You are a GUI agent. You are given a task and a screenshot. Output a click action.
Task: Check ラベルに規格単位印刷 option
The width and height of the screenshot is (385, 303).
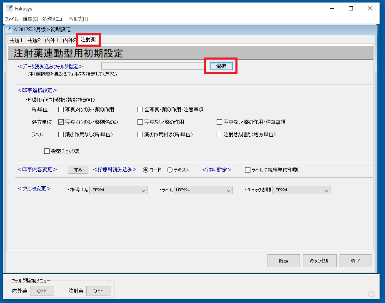tap(248, 170)
